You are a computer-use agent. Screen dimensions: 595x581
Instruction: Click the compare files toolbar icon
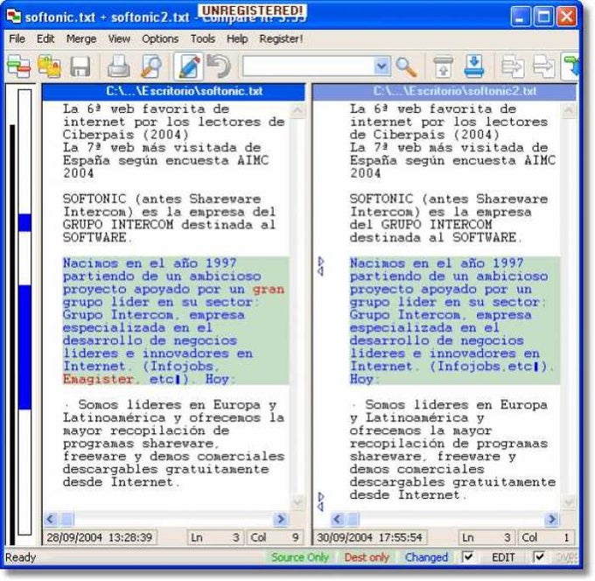coord(19,66)
